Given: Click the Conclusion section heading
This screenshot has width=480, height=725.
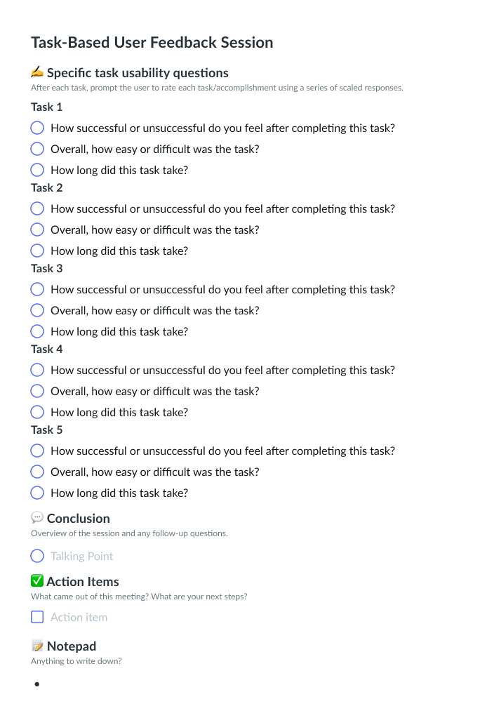Looking at the screenshot, I should click(79, 518).
